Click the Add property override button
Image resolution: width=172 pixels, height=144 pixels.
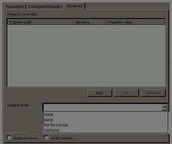tap(100, 93)
